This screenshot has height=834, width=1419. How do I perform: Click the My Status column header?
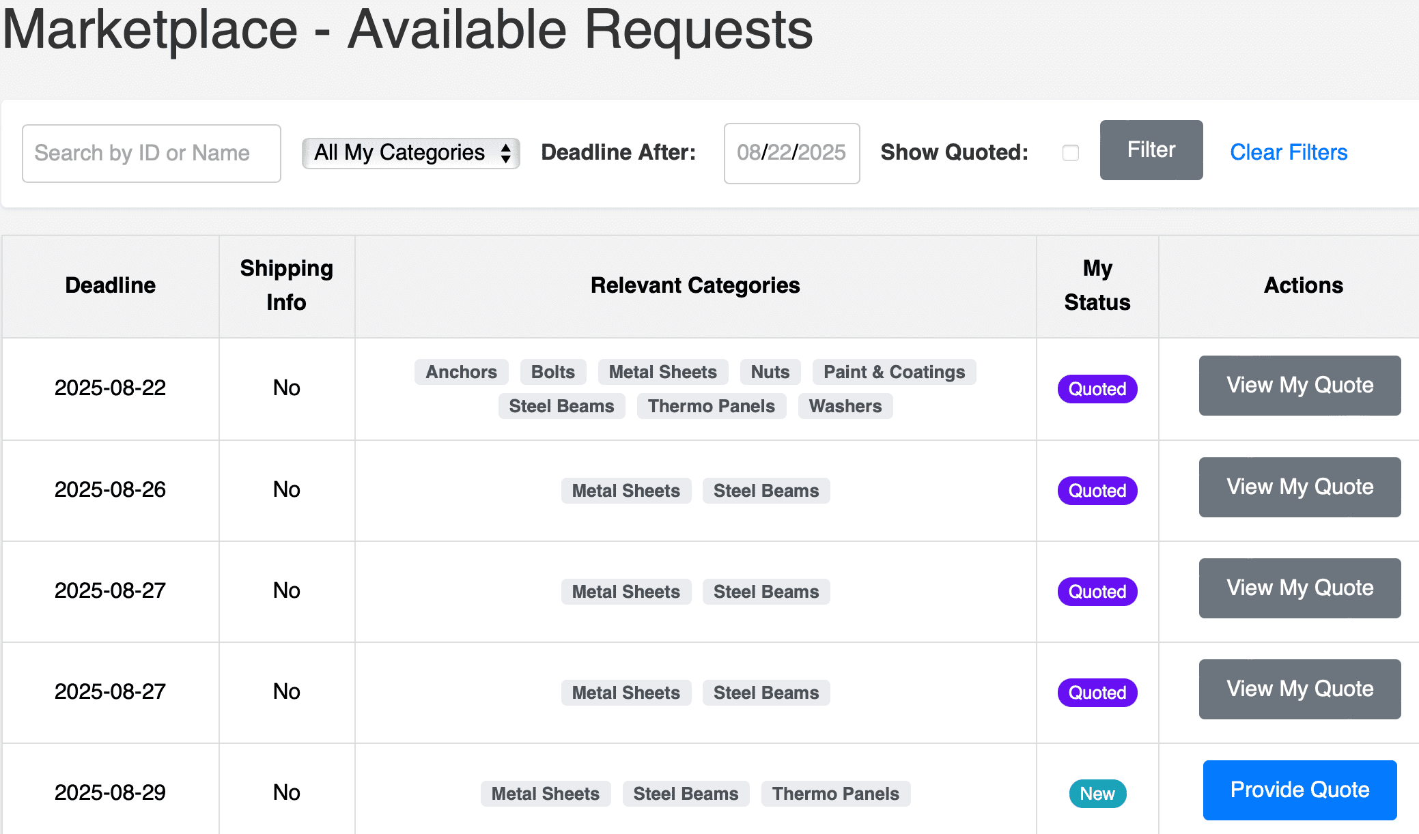click(1097, 285)
